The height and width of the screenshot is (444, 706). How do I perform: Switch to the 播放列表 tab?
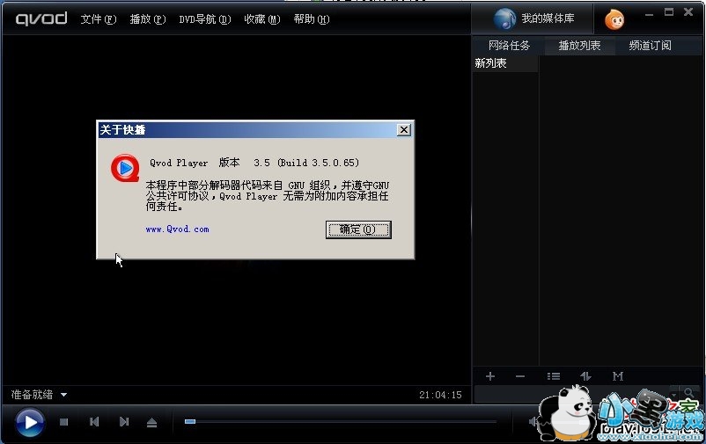(x=579, y=46)
